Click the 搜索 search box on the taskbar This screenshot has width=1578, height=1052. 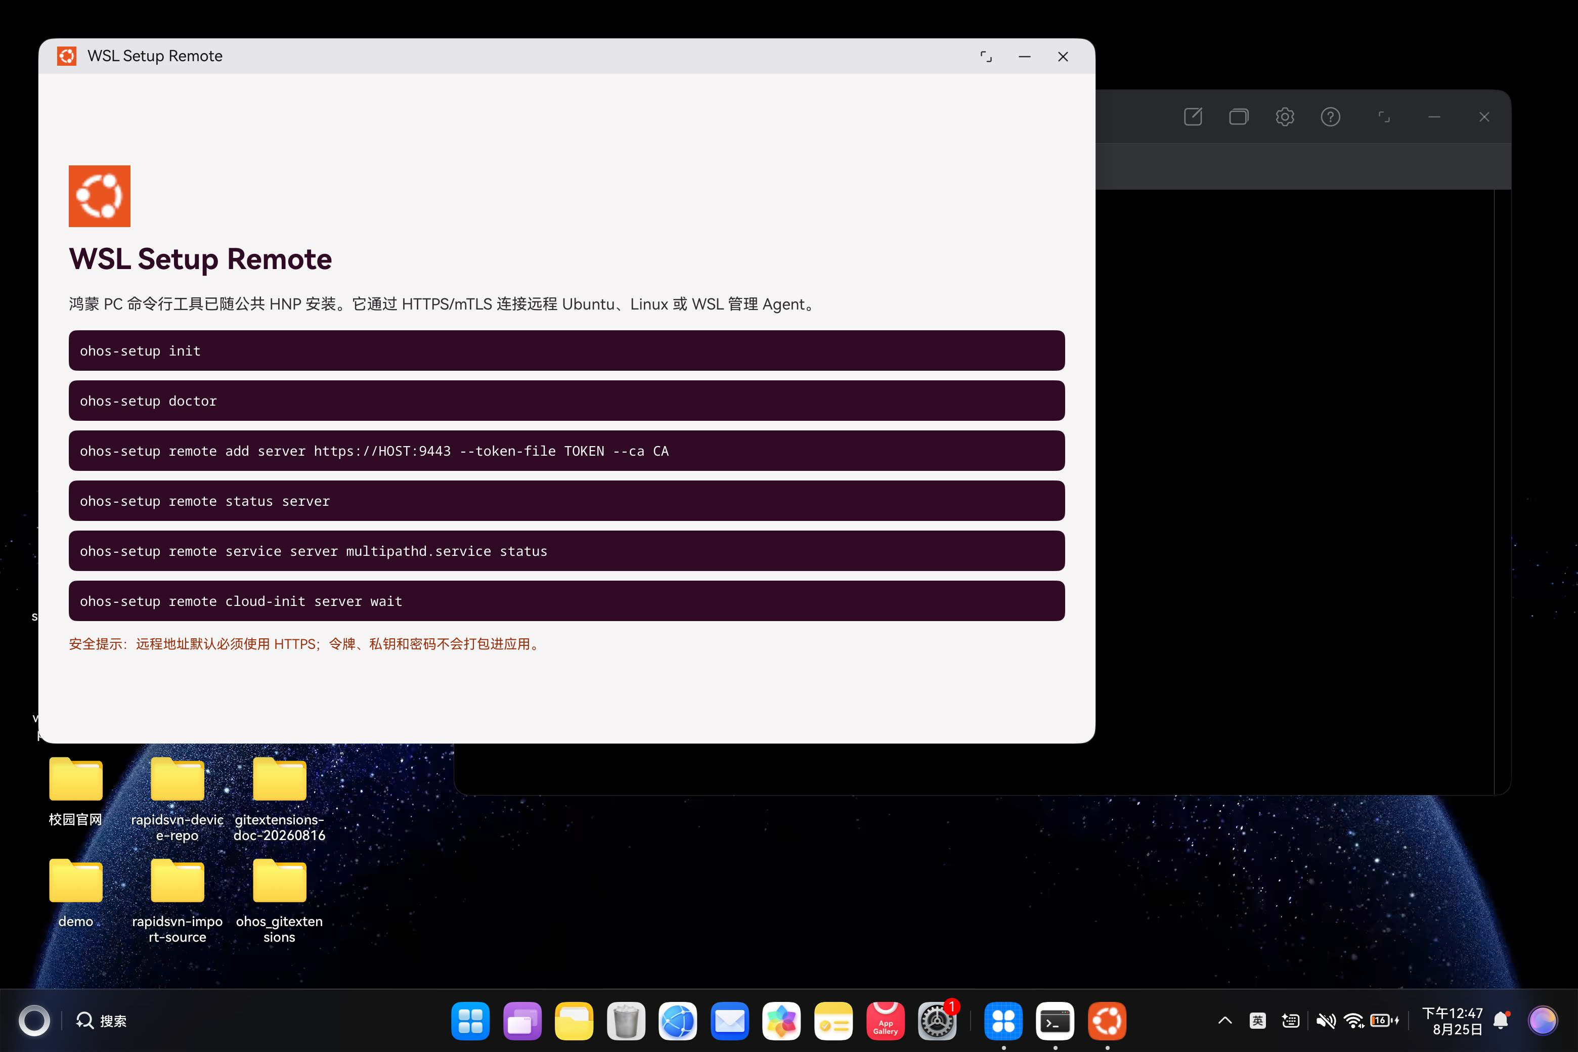click(101, 1021)
